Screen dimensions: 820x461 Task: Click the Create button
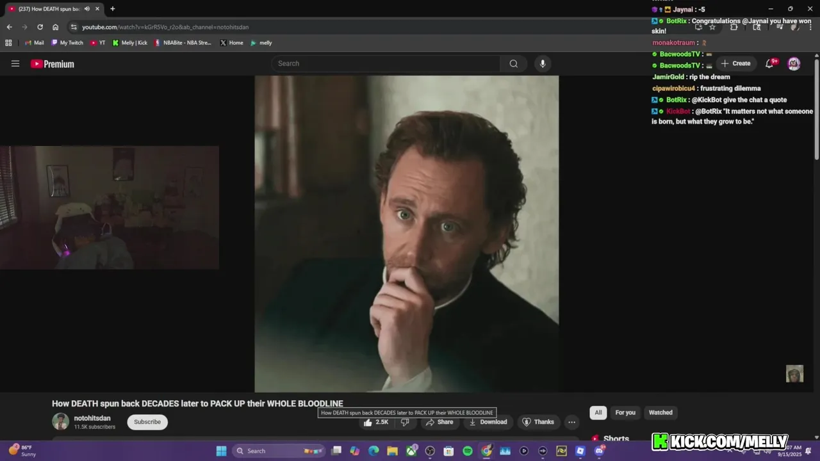[735, 63]
